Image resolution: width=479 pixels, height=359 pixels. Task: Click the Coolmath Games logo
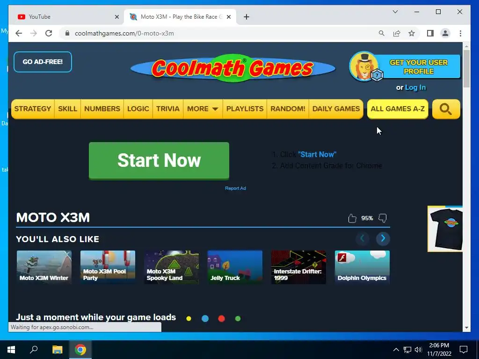pyautogui.click(x=233, y=68)
